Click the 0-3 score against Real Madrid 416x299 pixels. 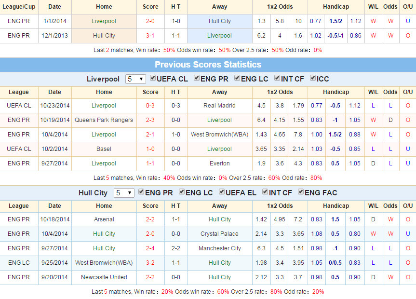coord(150,106)
